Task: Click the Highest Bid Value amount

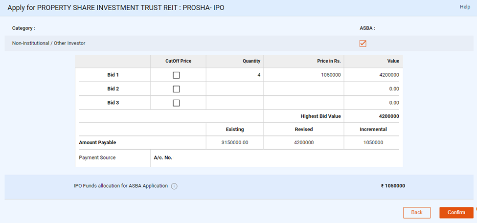Action: click(x=389, y=116)
